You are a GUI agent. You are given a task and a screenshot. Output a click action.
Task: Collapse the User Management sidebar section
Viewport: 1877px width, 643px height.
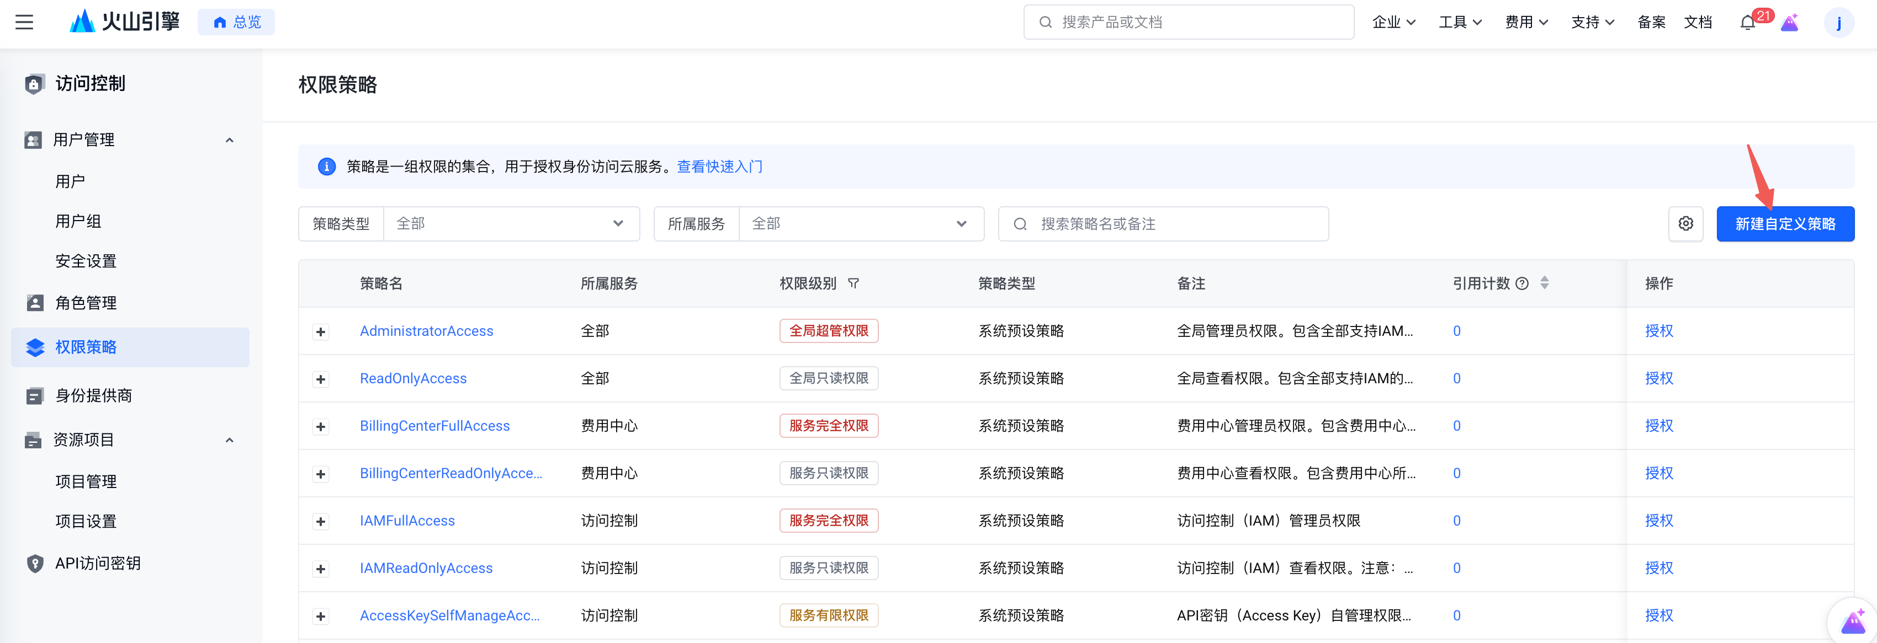click(x=230, y=140)
